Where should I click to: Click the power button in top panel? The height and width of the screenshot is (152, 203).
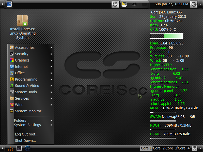[115, 4]
